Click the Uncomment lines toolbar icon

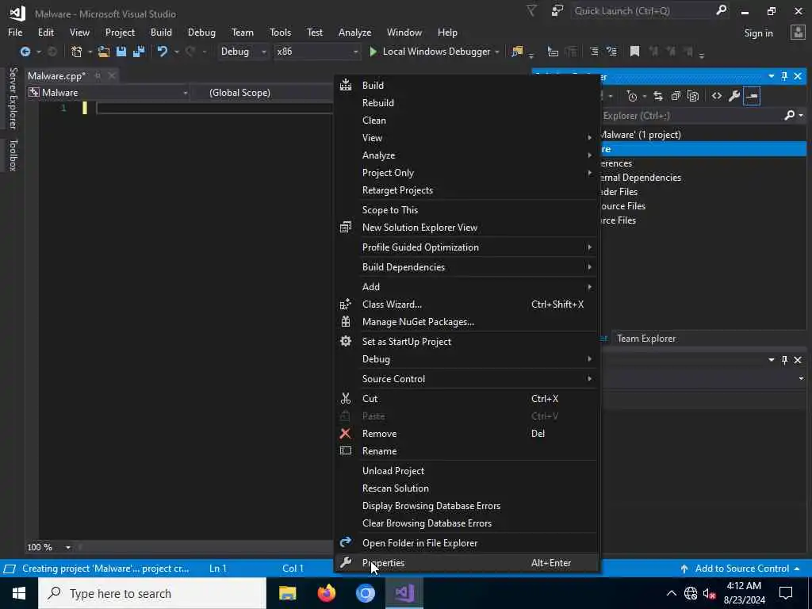coord(611,52)
